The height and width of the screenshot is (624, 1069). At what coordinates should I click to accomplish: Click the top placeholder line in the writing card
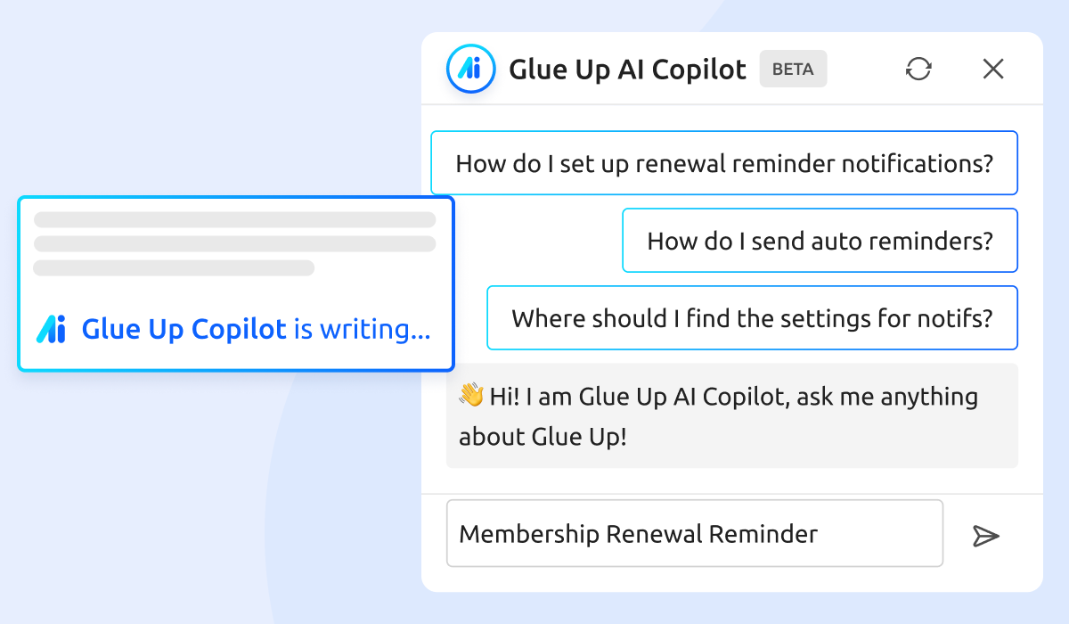point(234,218)
